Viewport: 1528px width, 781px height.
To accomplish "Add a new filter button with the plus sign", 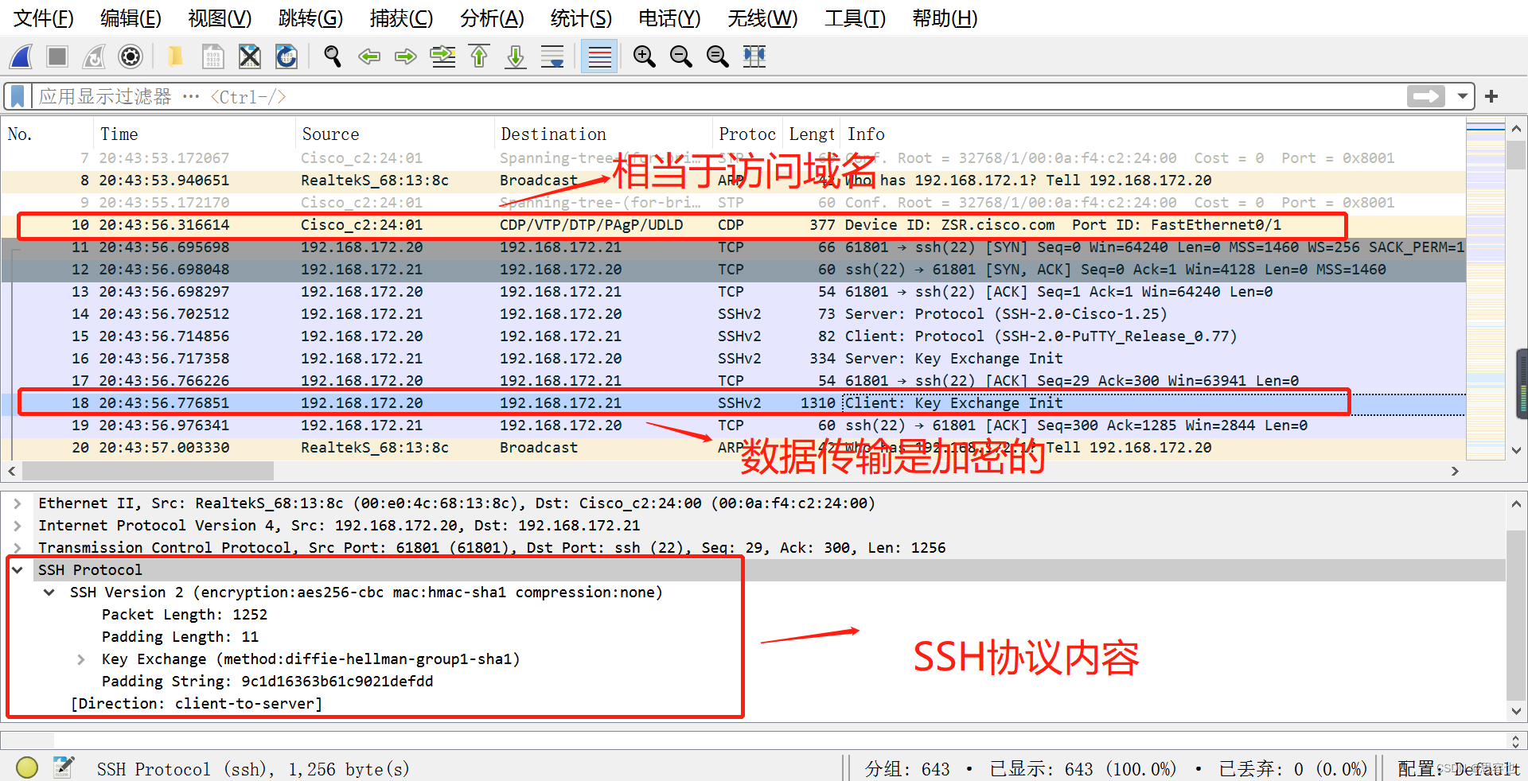I will point(1490,95).
